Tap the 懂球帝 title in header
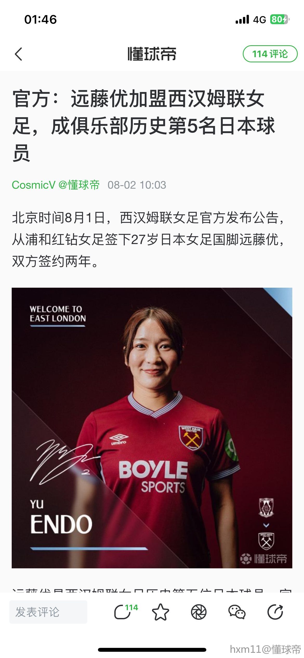Image resolution: width=304 pixels, height=658 pixels. (152, 54)
